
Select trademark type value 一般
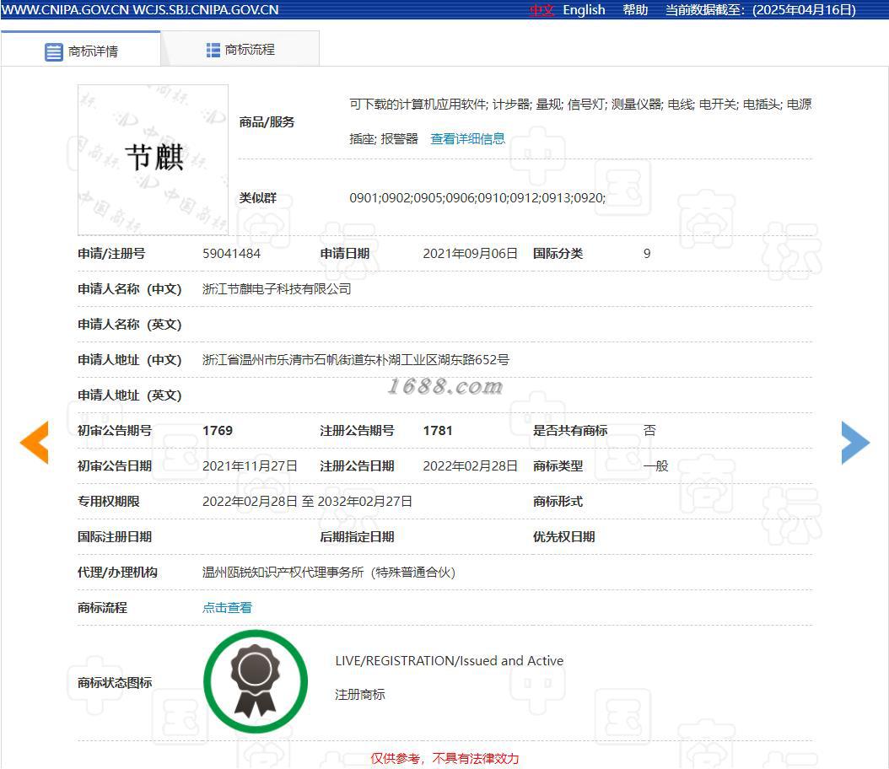pos(655,465)
